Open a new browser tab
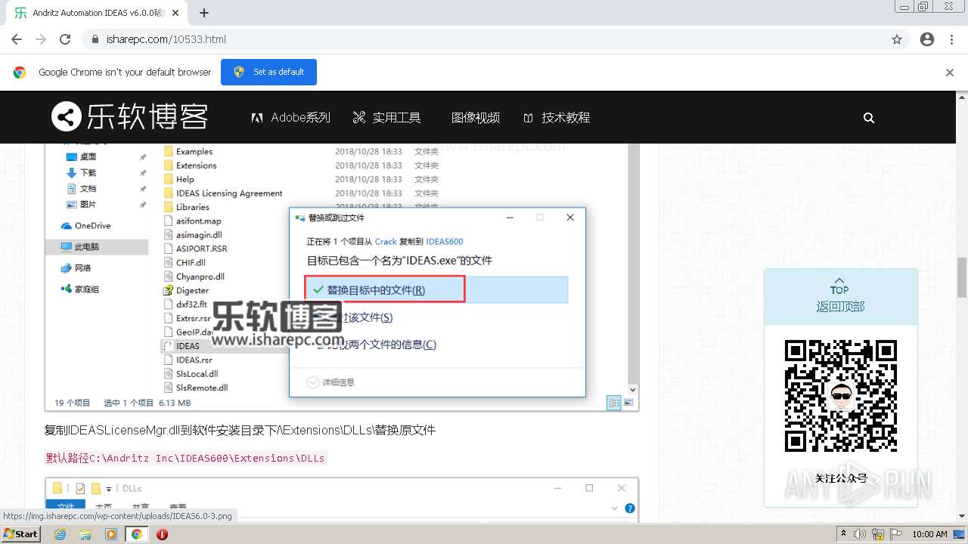This screenshot has height=544, width=968. click(204, 13)
